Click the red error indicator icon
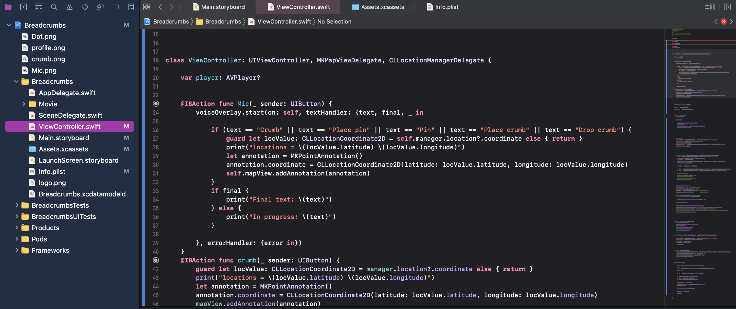736x309 pixels. point(723,21)
